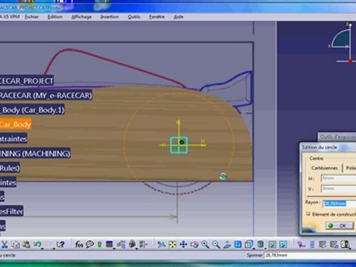Click the Shading cylinder view mode icon
Image resolution: width=356 pixels, height=267 pixels.
260,244
